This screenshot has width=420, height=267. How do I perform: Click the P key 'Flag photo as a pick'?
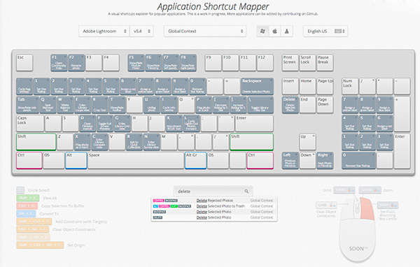tap(204, 105)
